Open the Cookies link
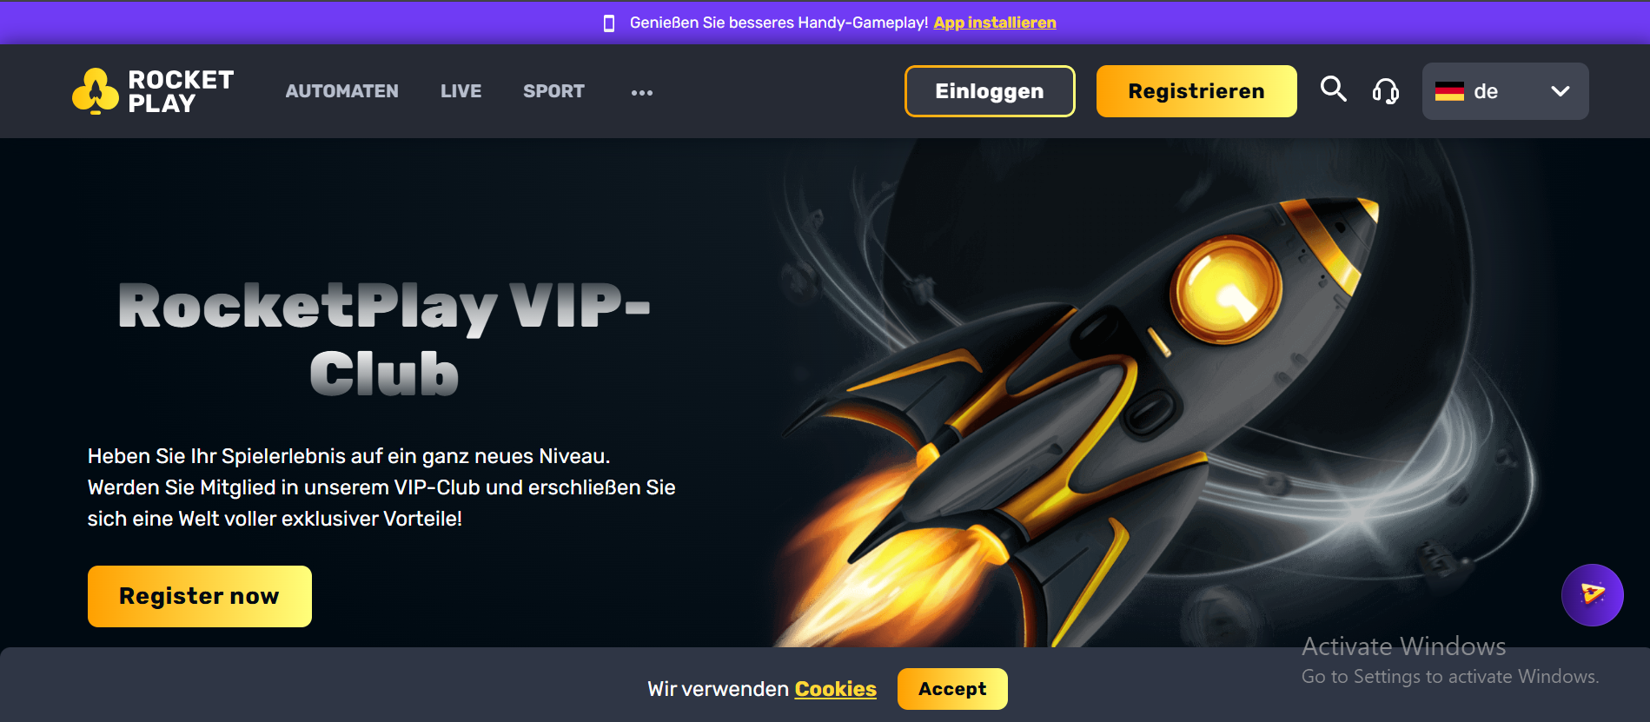This screenshot has width=1650, height=722. point(836,689)
